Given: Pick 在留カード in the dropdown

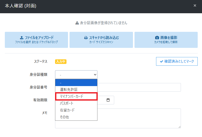Looking at the screenshot, I should 67,110.
